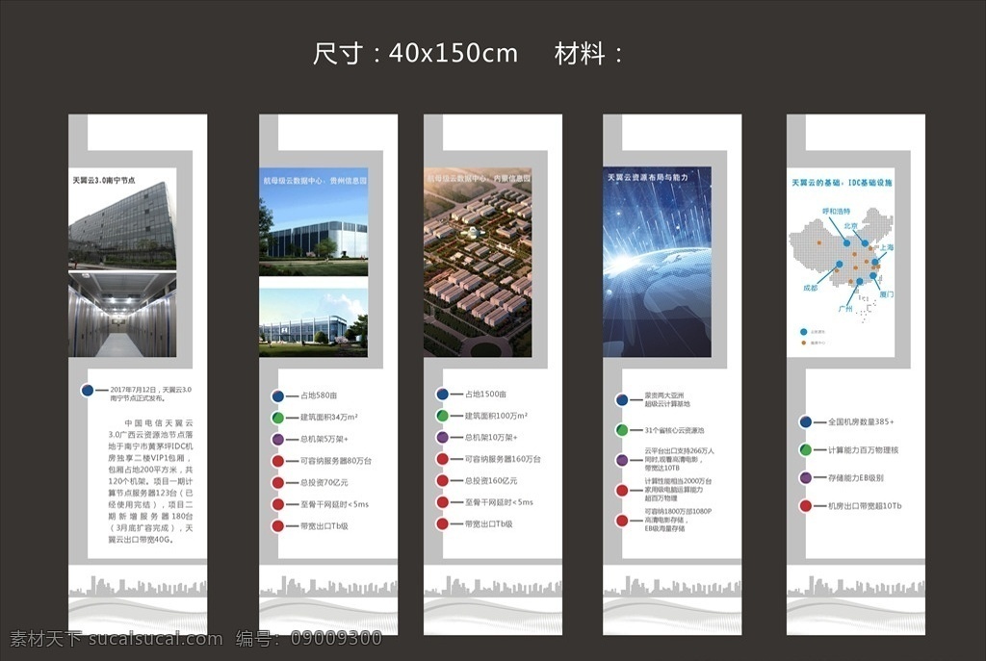
Task: Click the '上海' map label
Action: pos(887,248)
